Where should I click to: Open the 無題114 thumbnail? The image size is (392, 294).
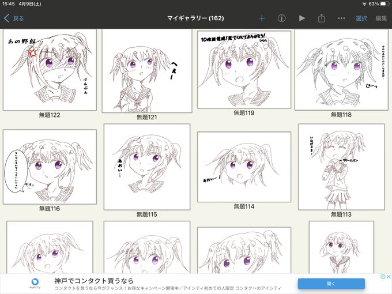pyautogui.click(x=244, y=167)
